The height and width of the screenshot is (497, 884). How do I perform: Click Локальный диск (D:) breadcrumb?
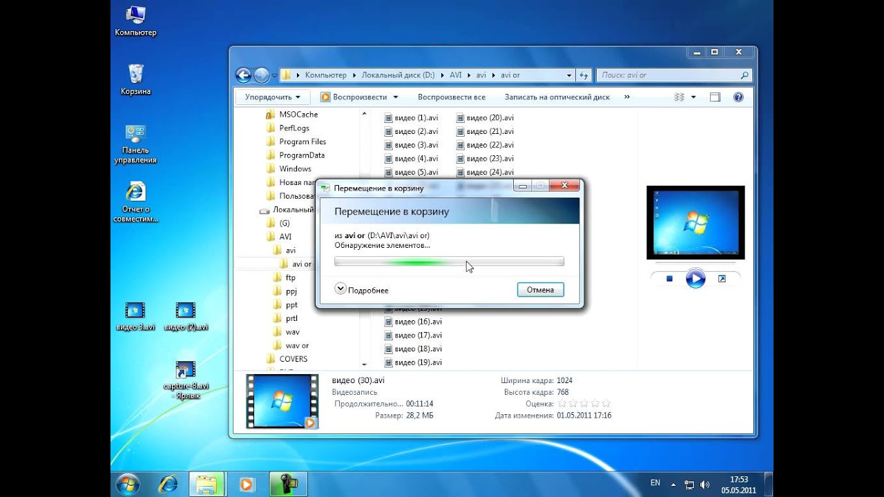click(x=398, y=75)
